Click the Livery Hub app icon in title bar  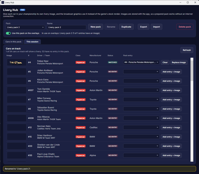3,2
